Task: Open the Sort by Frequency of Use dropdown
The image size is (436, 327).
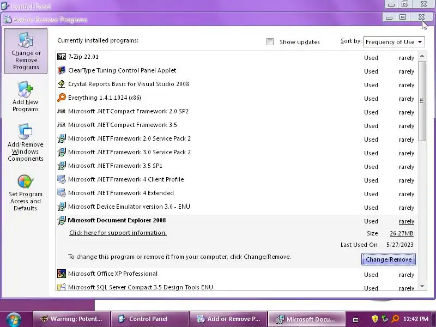Action: [394, 42]
